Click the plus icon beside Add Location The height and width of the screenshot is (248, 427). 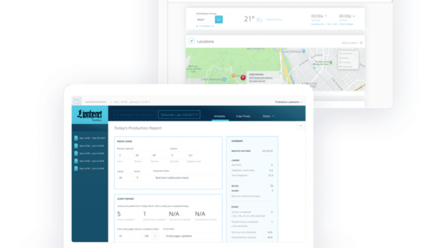click(x=361, y=42)
